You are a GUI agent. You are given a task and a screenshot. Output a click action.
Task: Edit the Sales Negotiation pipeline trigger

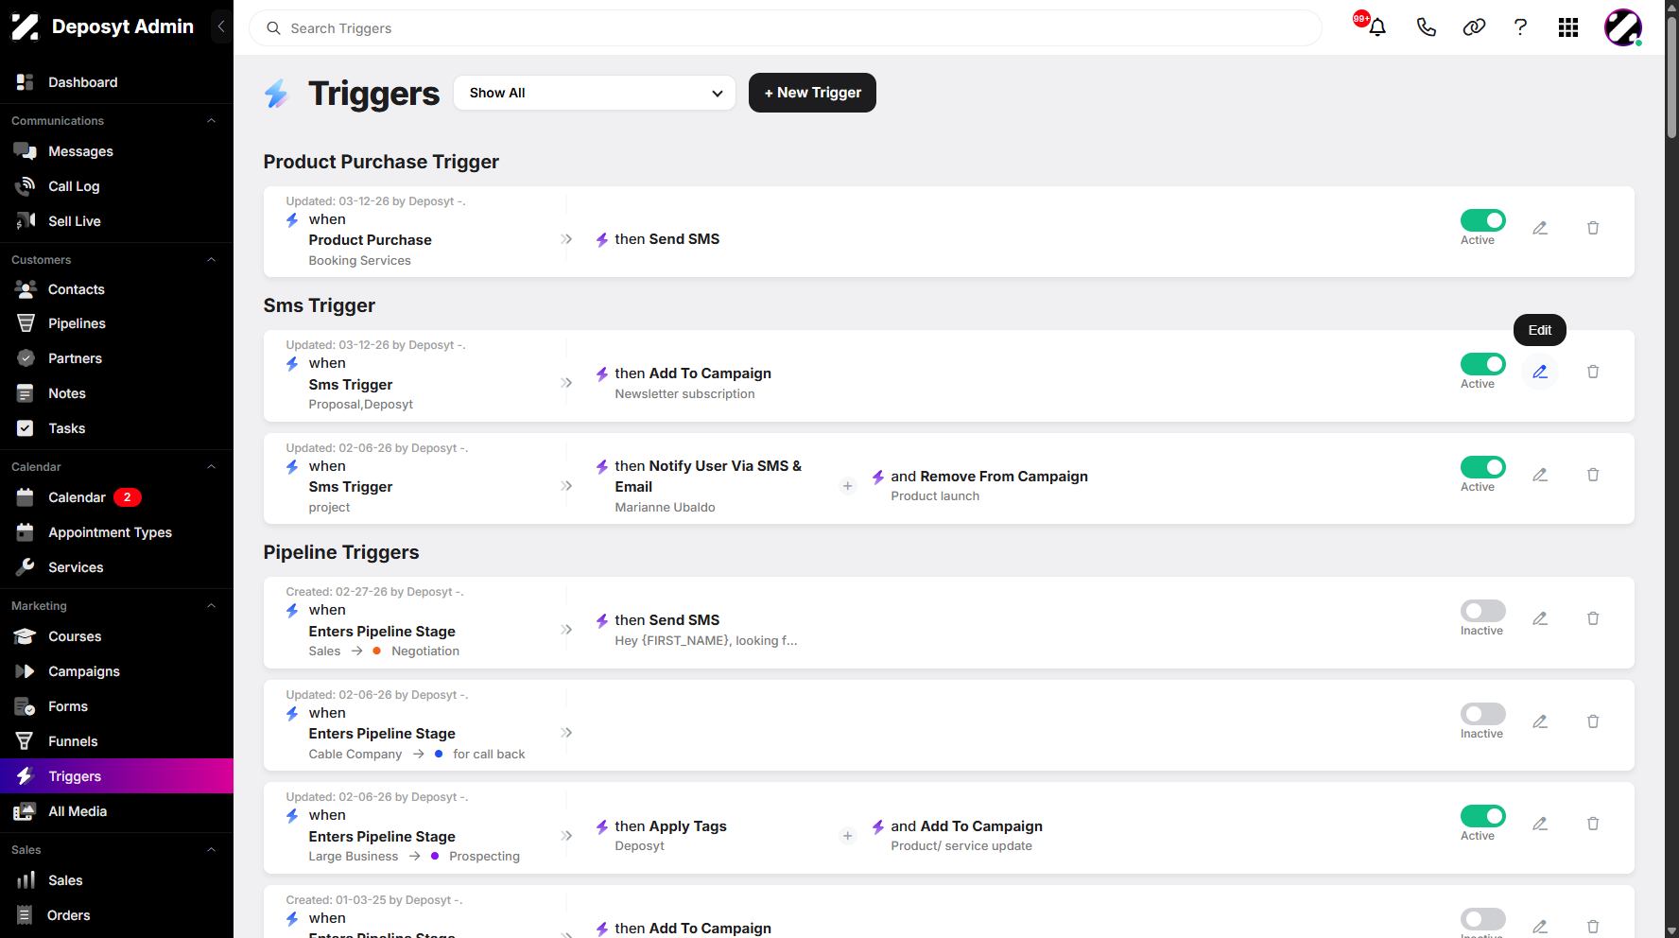pyautogui.click(x=1540, y=618)
